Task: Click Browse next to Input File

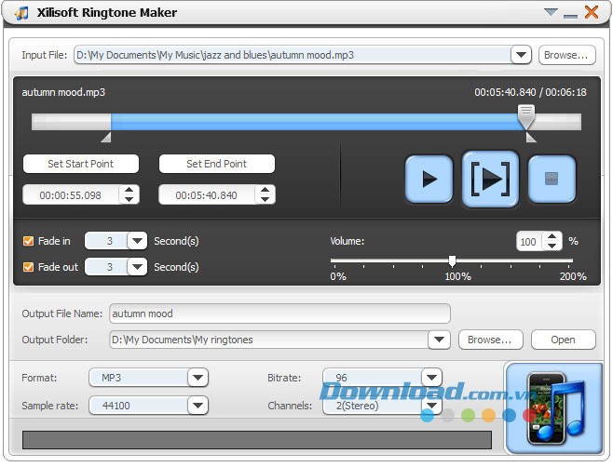Action: (566, 55)
